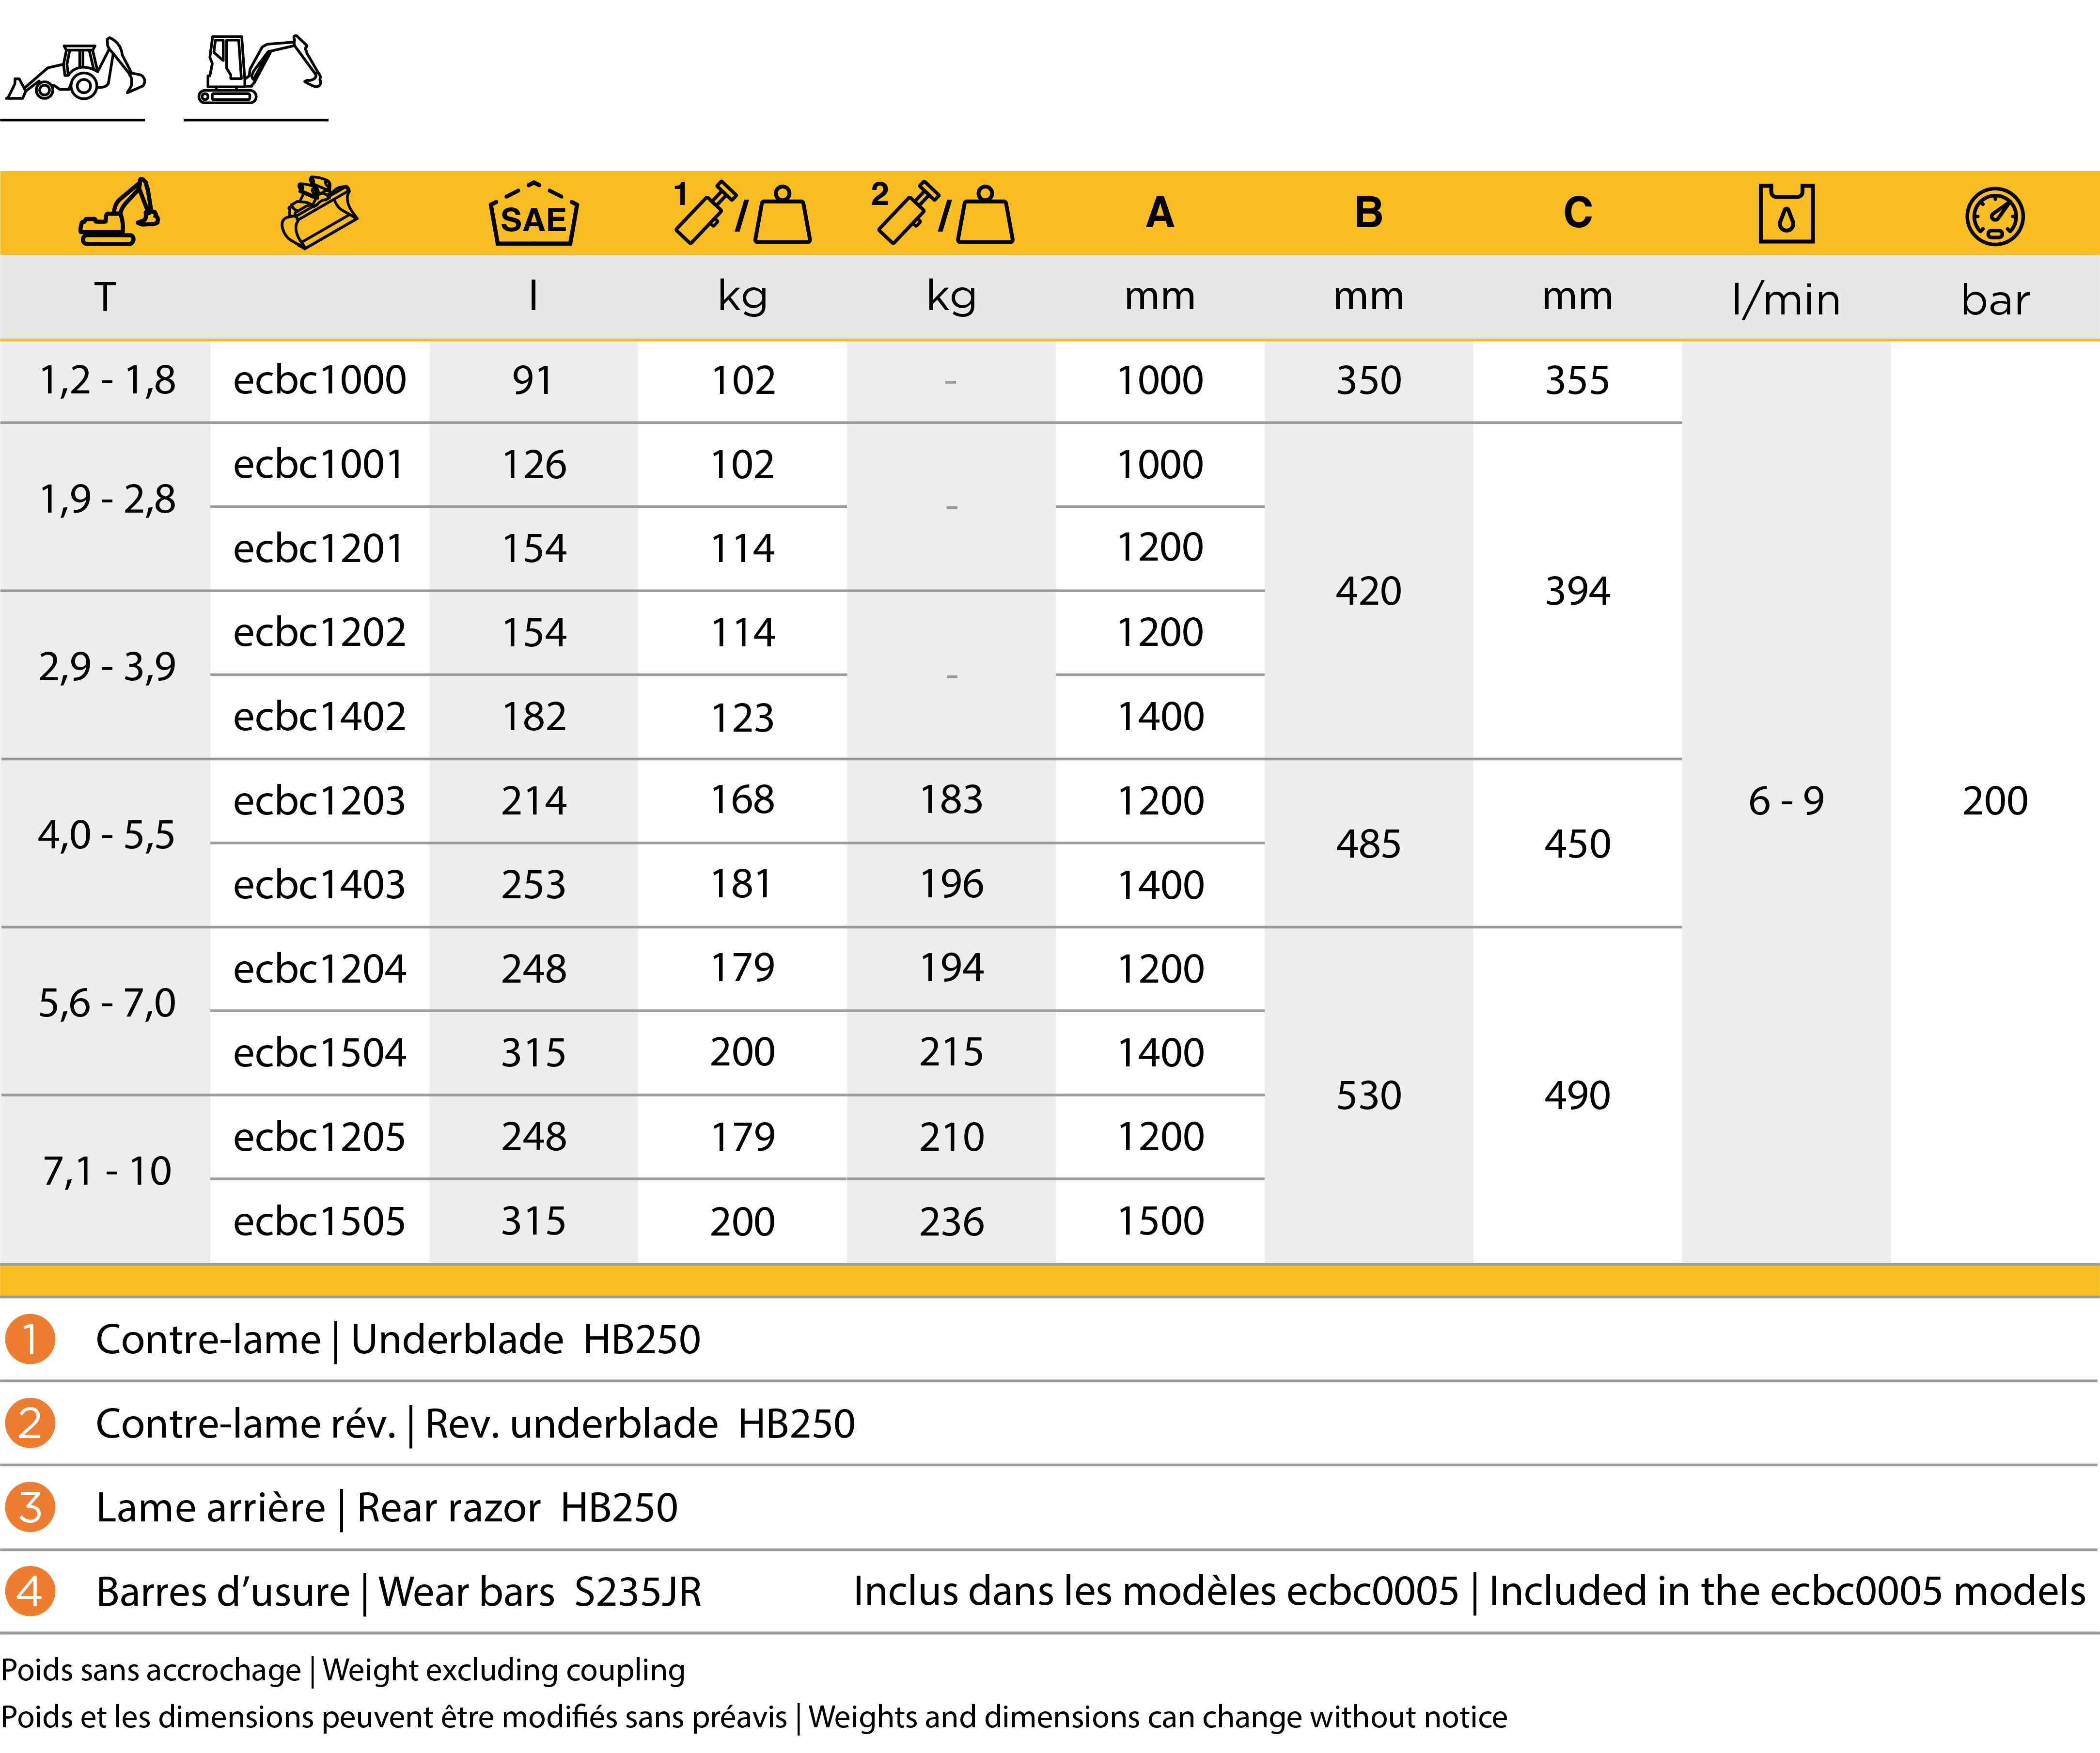Click orange circle number 1
Screen dimensions: 2100x1753
[x=30, y=1339]
